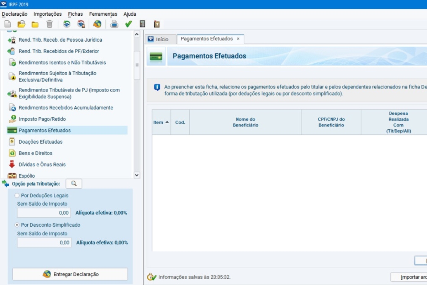Click the Por Deduções Legais value field
Viewport: 427px width, 285px height.
[x=44, y=213]
